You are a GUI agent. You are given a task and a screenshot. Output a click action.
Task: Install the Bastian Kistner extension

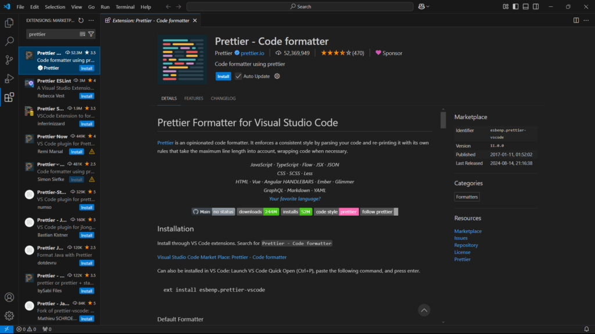click(x=87, y=235)
